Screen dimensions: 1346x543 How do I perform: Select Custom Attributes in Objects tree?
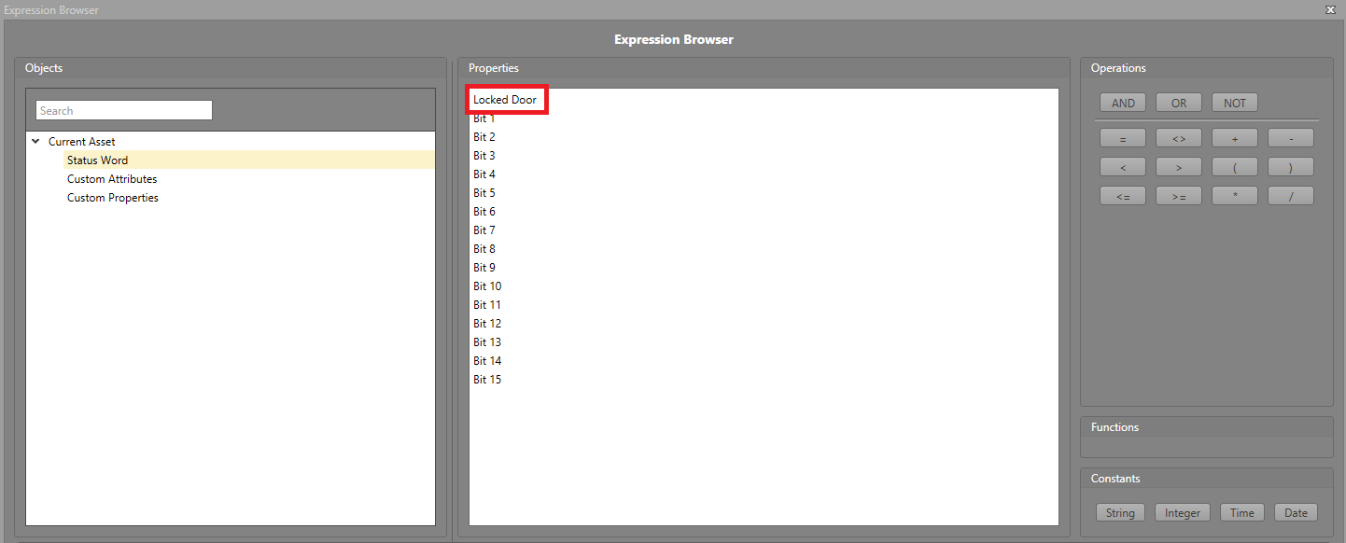coord(112,179)
